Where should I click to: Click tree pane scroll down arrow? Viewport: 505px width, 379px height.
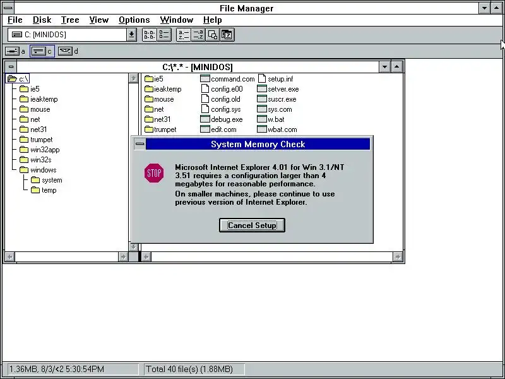click(133, 247)
